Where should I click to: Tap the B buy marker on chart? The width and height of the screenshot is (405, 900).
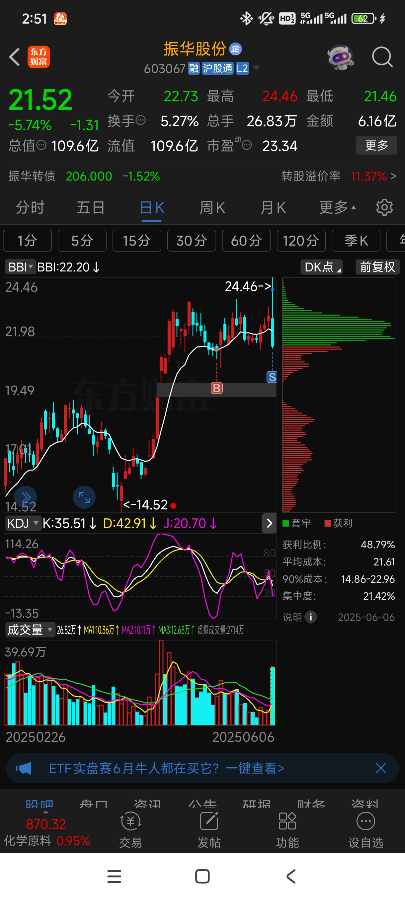[x=217, y=388]
